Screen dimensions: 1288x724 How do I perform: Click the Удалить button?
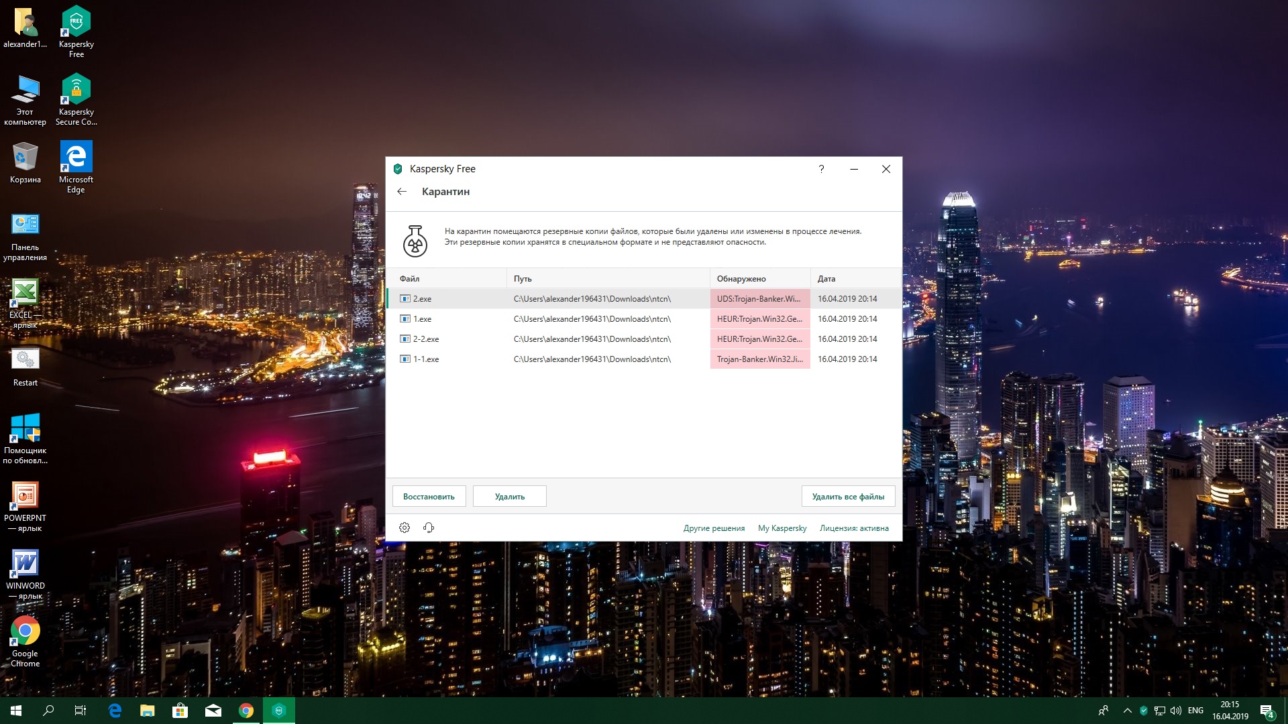click(x=510, y=497)
